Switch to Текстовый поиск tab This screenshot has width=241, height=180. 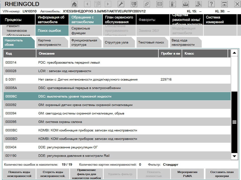[152, 42]
